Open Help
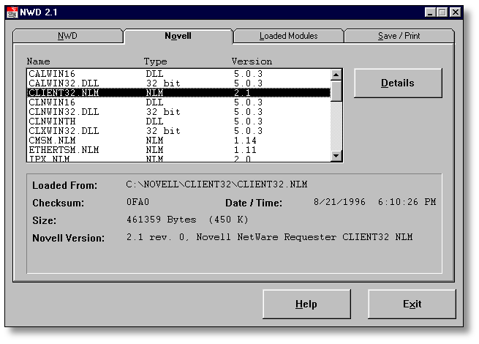The image size is (479, 344). pos(306,304)
